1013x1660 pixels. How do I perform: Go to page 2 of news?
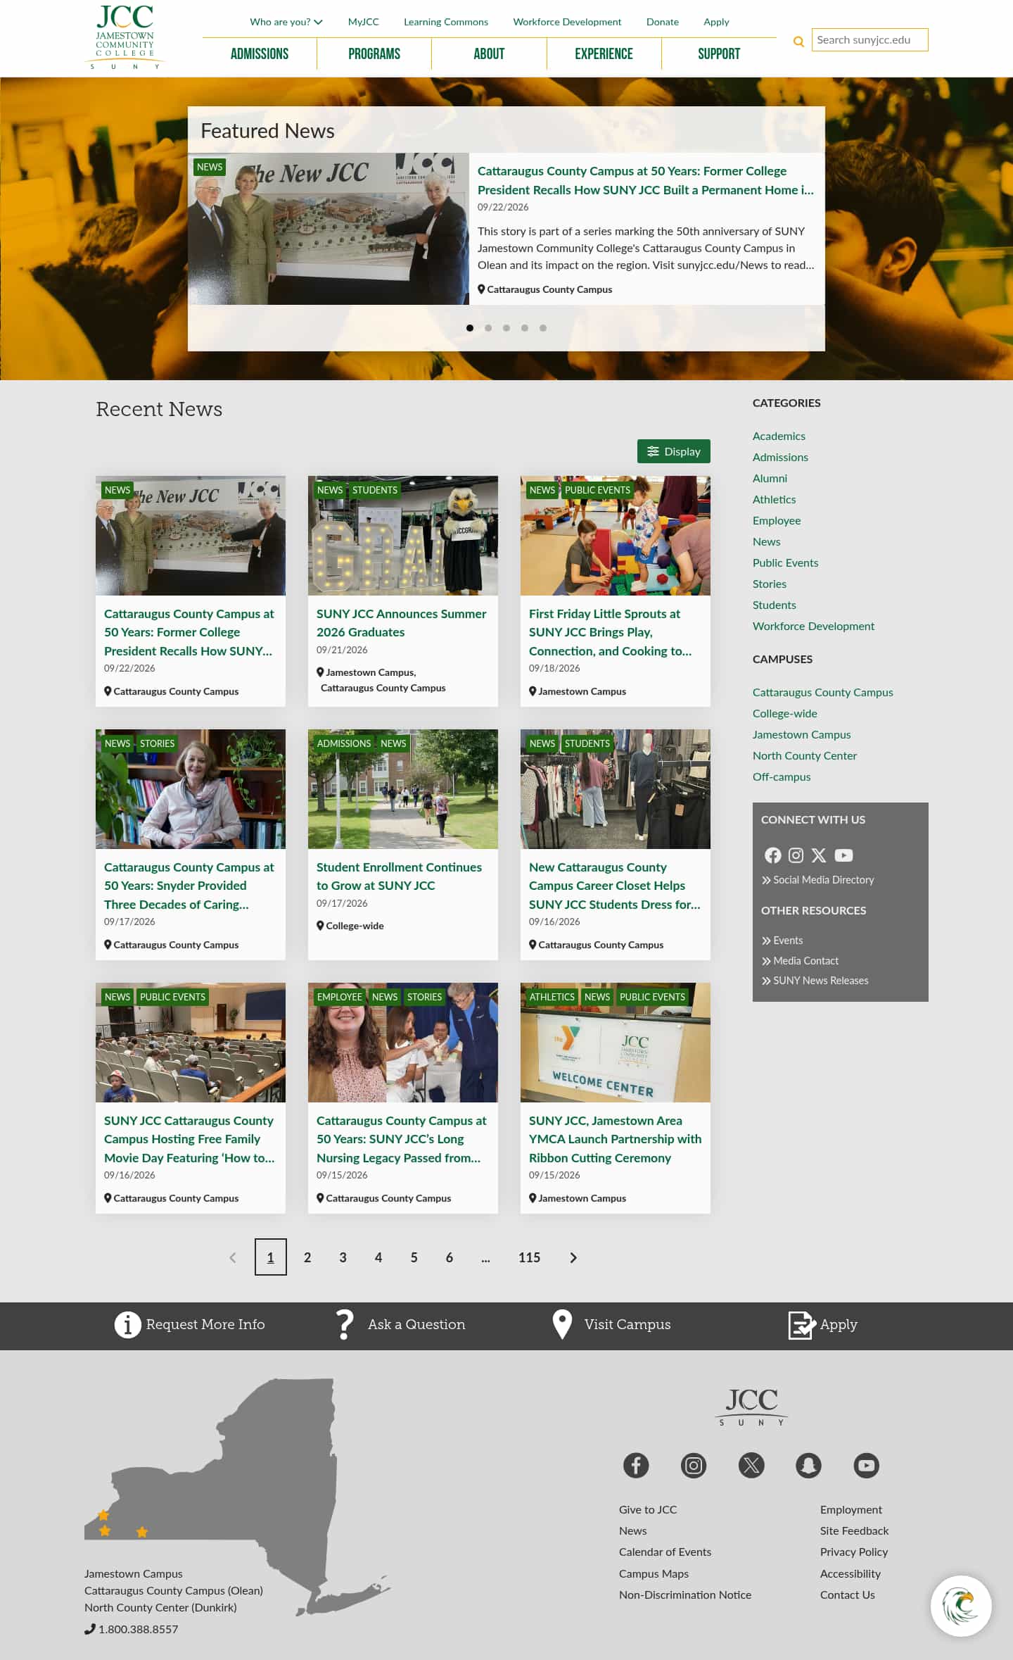[307, 1257]
